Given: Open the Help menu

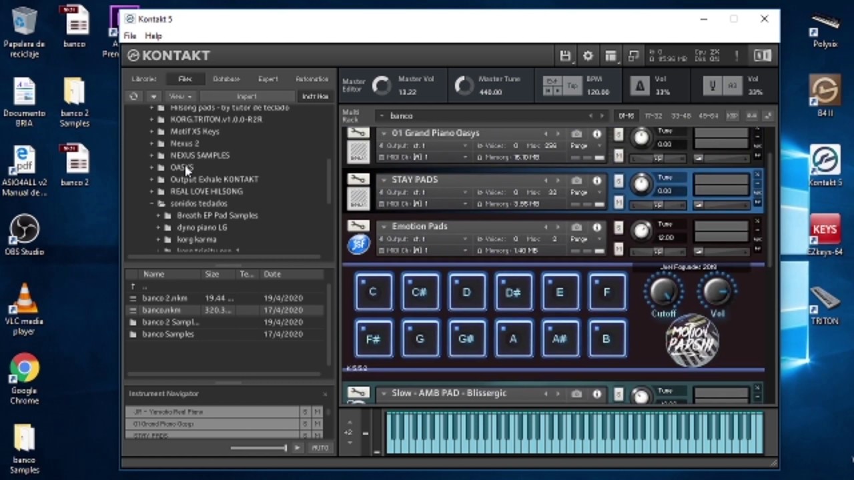Looking at the screenshot, I should (153, 36).
